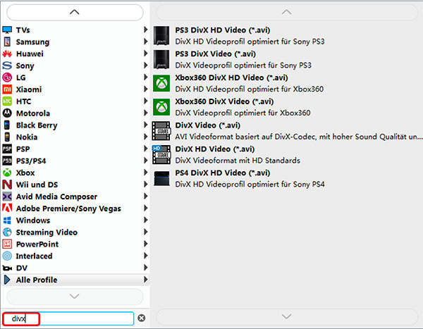423x329 pixels.
Task: Click the Samsung phone icon
Action: (x=7, y=42)
